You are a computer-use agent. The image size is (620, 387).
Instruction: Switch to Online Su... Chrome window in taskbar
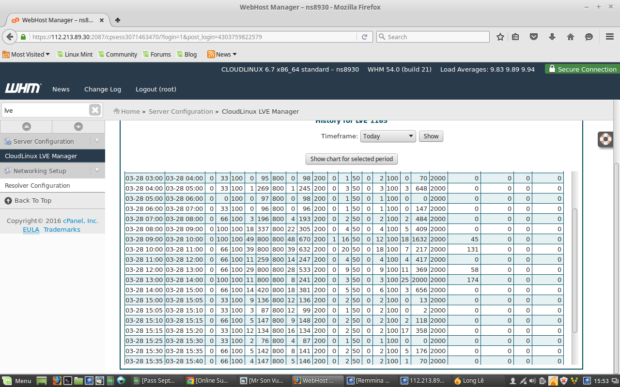210,381
